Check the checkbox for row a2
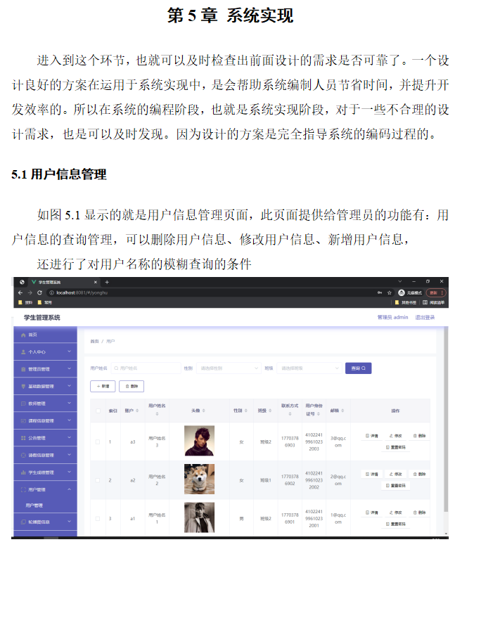The width and height of the screenshot is (481, 625). [x=98, y=480]
